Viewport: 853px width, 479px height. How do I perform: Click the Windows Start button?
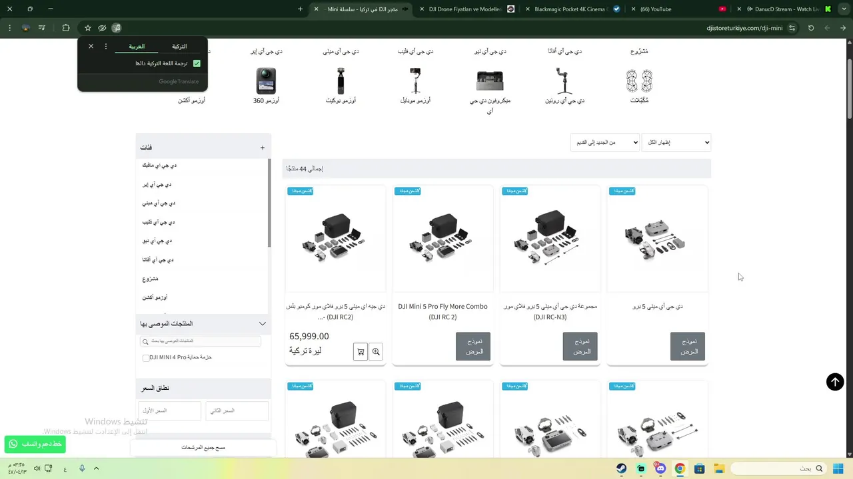pos(838,468)
